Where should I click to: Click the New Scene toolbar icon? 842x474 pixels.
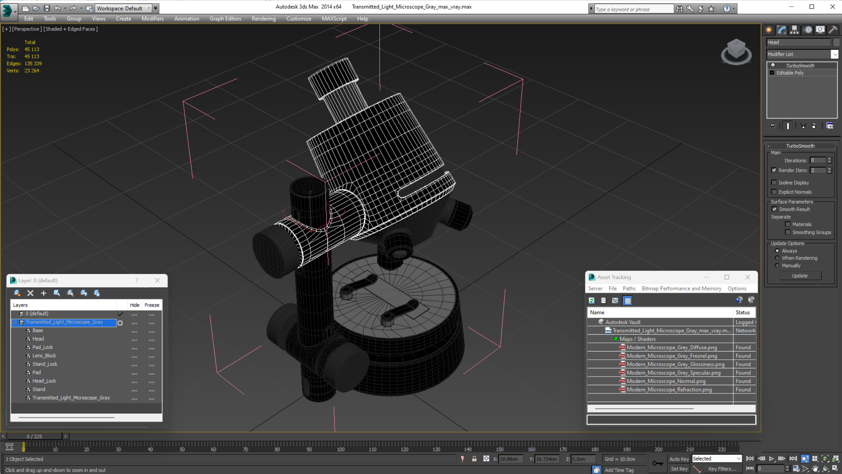(x=25, y=8)
